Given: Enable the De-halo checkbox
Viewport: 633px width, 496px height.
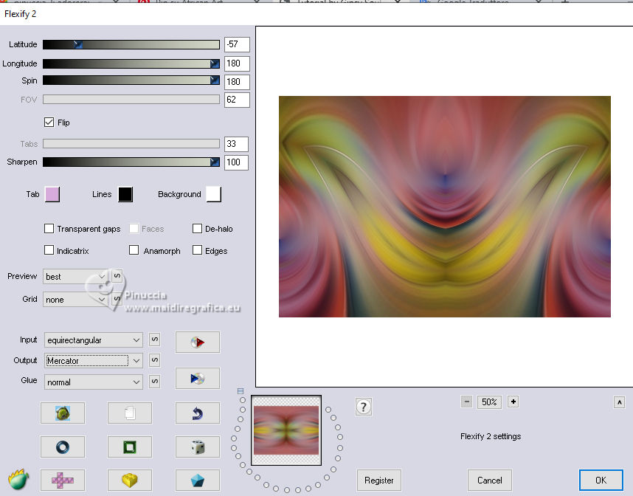Looking at the screenshot, I should [197, 229].
